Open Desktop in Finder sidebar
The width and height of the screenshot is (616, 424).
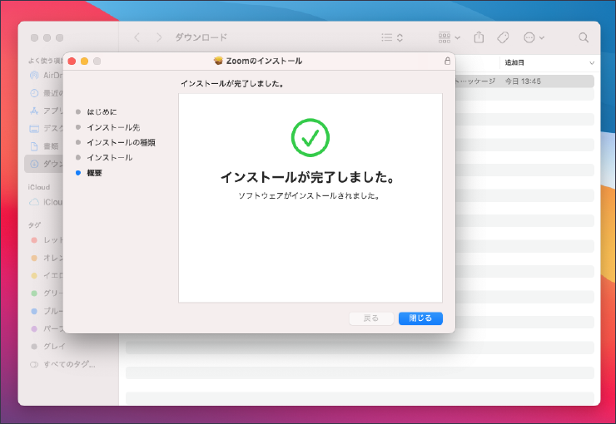pyautogui.click(x=46, y=128)
